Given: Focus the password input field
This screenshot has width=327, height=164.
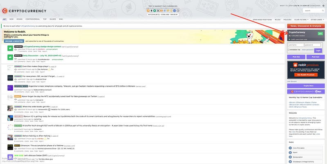Looking at the screenshot, I should [313, 45].
